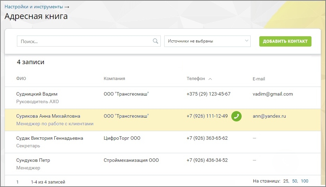The height and width of the screenshot is (187, 326).
Task: Click the magnifier search icon
Action: pos(155,41)
